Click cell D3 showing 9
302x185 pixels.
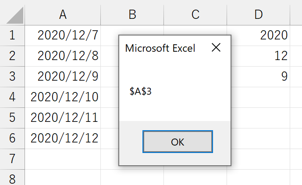(260, 77)
